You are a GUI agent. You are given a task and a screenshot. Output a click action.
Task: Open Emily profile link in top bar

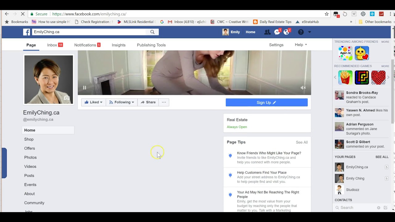coord(231,32)
